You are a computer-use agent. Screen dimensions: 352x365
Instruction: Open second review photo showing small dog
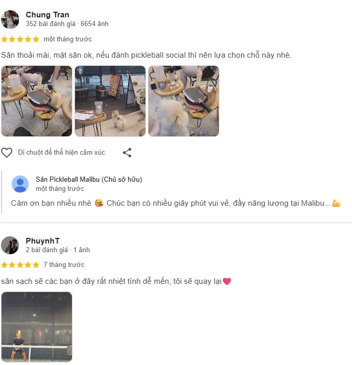(x=110, y=101)
